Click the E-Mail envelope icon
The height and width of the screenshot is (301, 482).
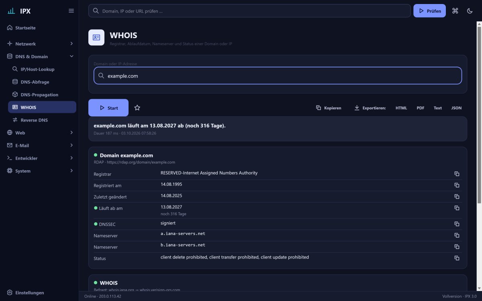10,145
